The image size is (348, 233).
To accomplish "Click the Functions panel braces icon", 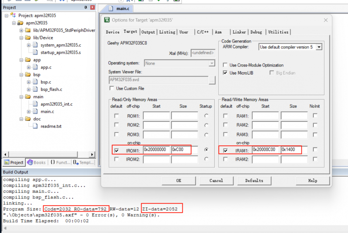I will click(53, 162).
